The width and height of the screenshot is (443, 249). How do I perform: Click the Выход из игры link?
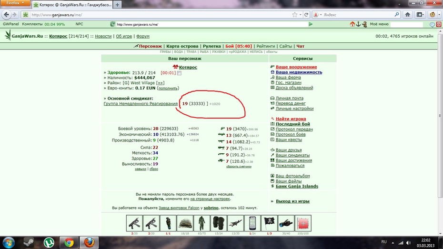tap(292, 201)
